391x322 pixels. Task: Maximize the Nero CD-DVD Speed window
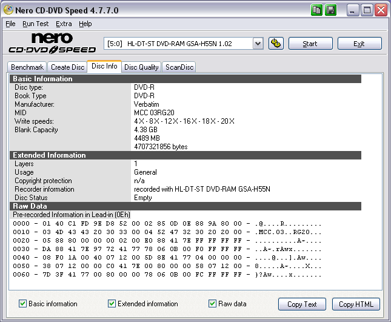[367, 10]
